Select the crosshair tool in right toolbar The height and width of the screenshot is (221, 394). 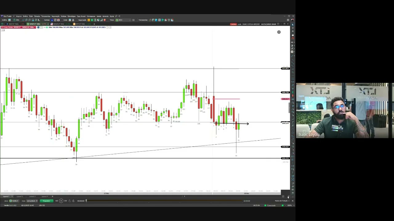[x=292, y=28]
